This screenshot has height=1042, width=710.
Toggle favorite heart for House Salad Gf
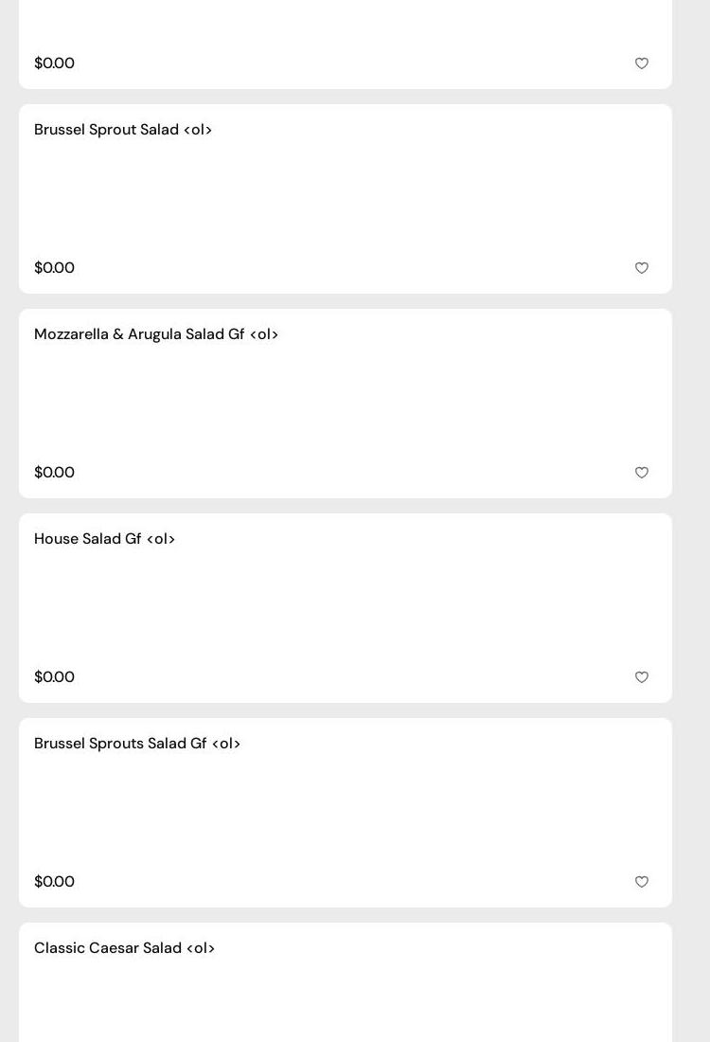[642, 677]
